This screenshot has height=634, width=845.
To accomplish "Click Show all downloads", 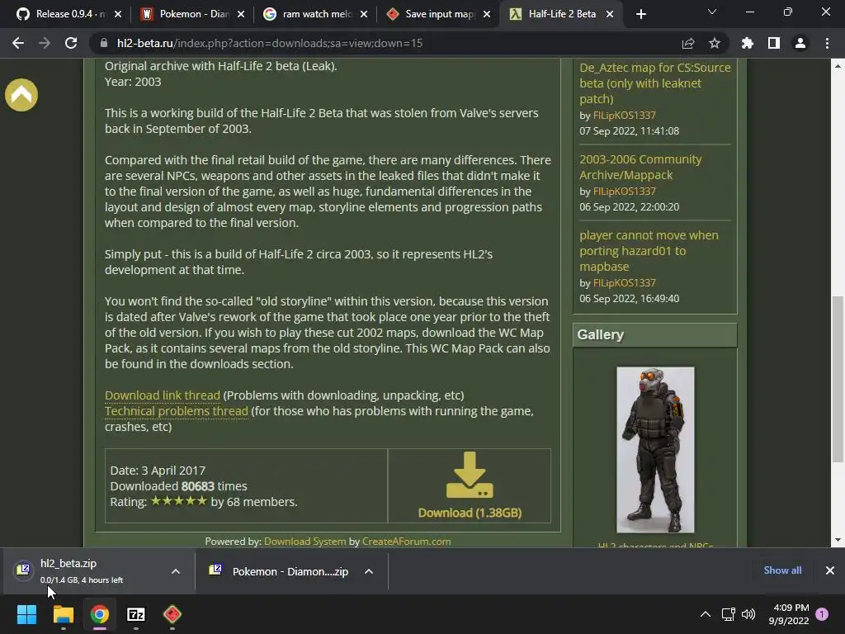I will tap(782, 570).
